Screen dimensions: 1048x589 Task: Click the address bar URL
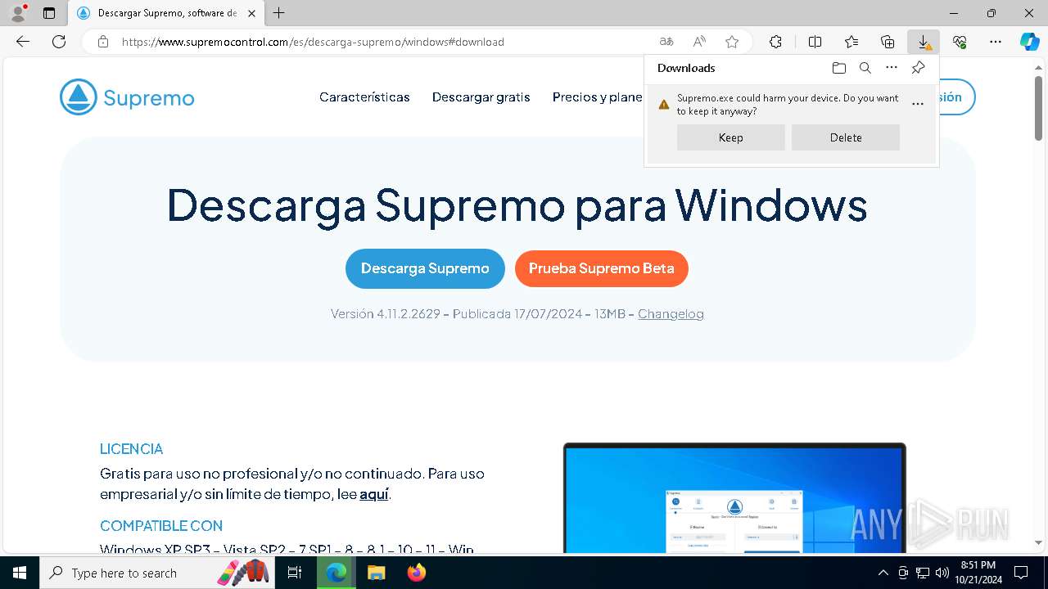pyautogui.click(x=313, y=42)
